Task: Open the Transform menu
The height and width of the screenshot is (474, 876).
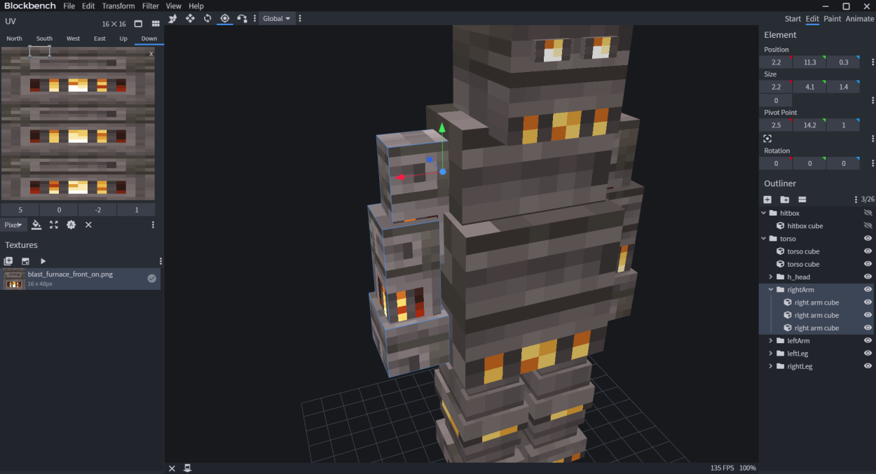Action: click(x=118, y=6)
